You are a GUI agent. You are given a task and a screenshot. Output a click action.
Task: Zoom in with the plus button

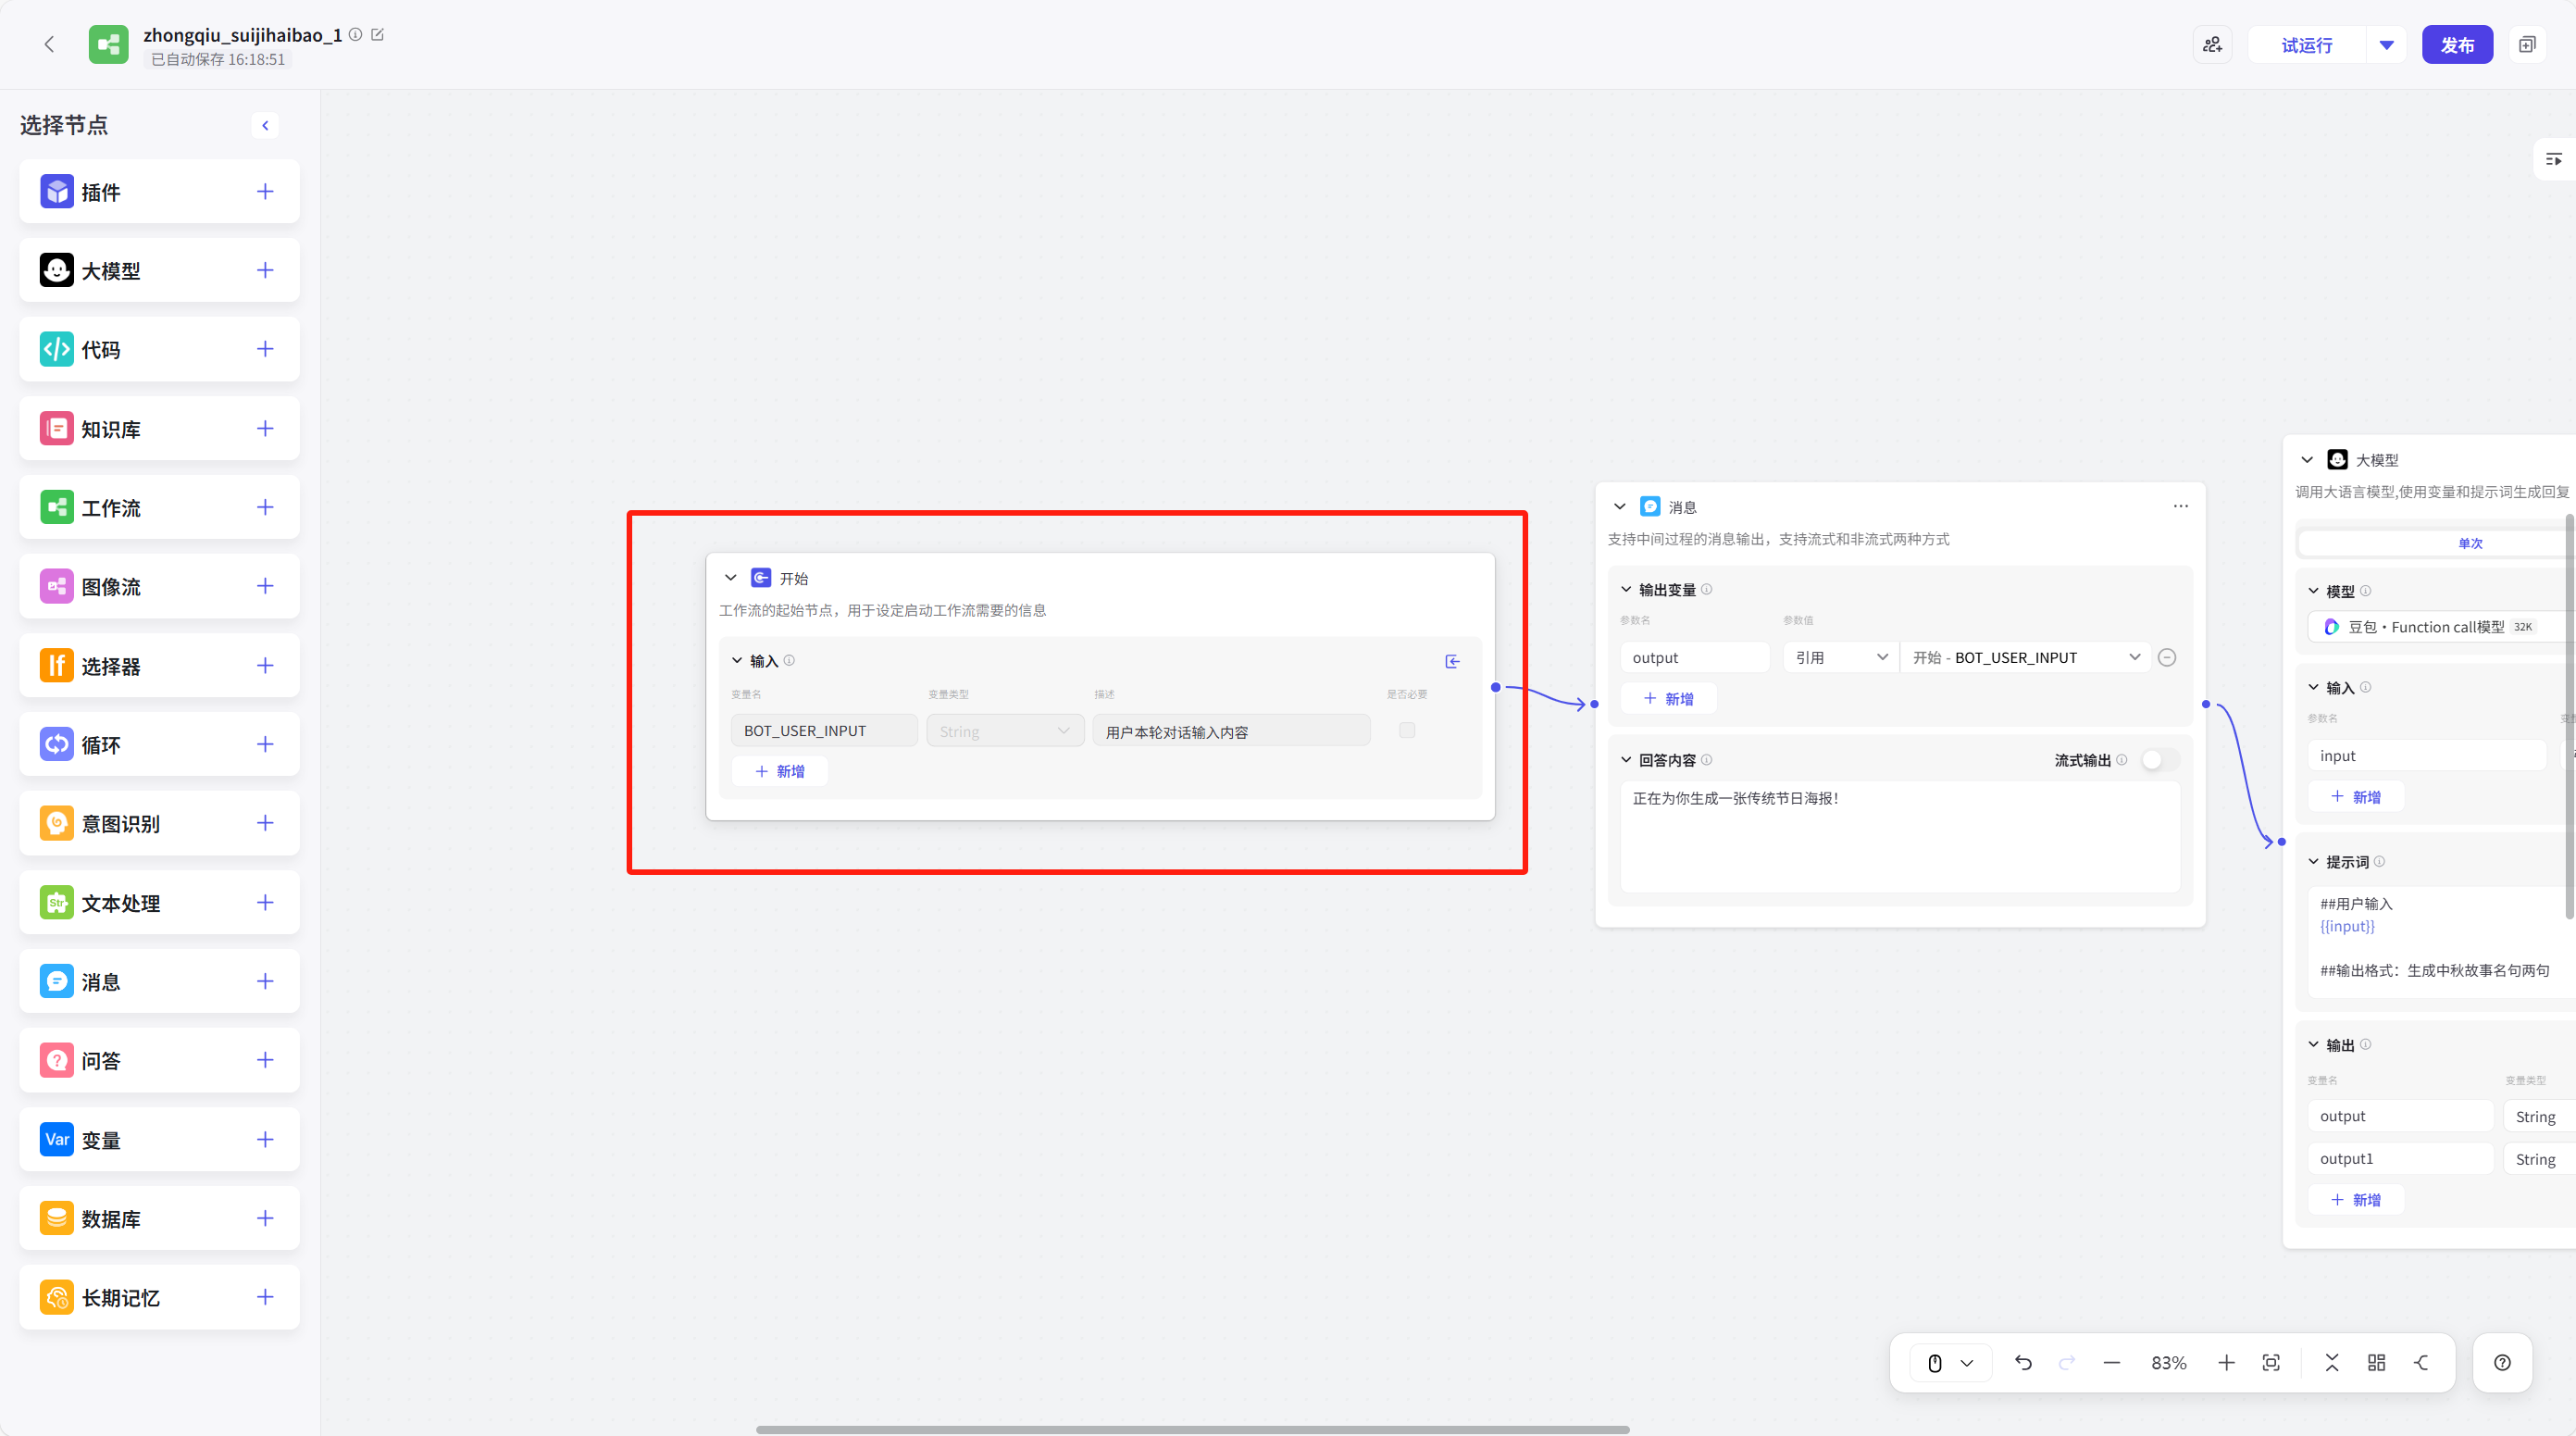click(2226, 1363)
